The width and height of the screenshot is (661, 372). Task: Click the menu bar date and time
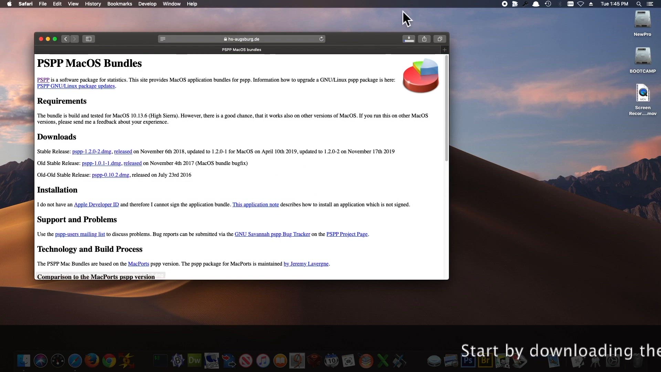[614, 4]
